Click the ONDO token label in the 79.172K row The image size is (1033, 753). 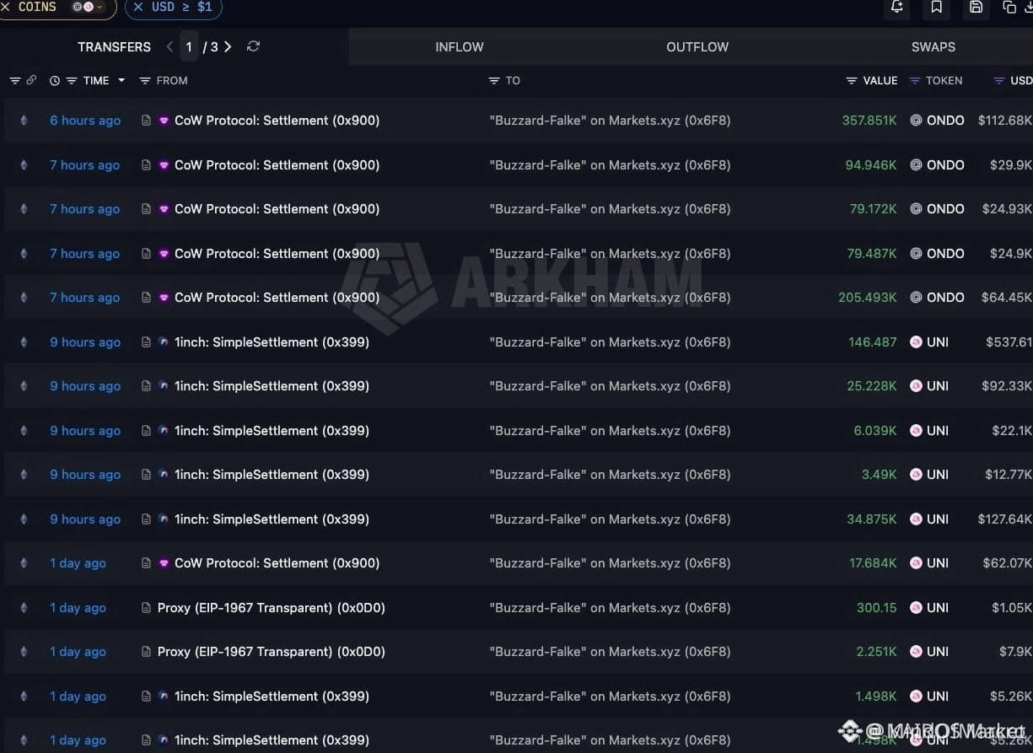(945, 209)
